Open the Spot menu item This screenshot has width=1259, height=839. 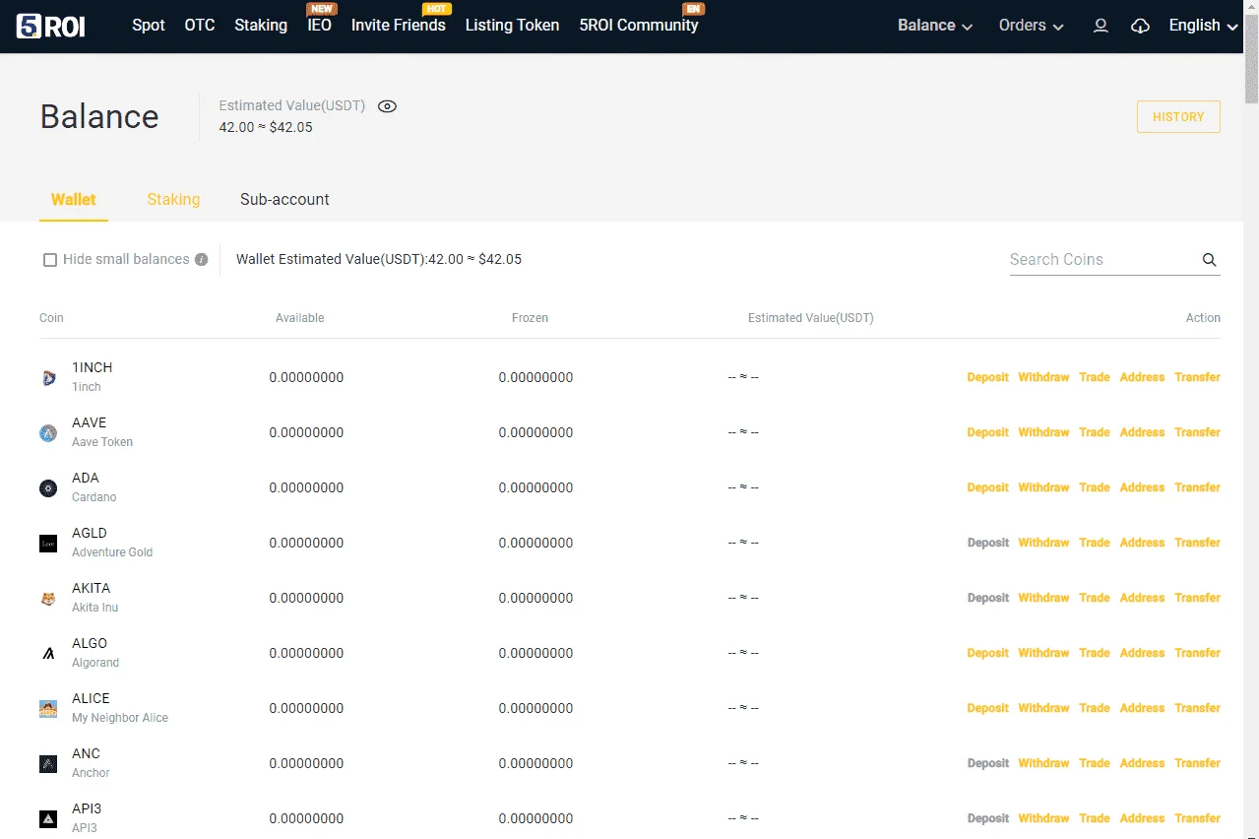click(149, 26)
